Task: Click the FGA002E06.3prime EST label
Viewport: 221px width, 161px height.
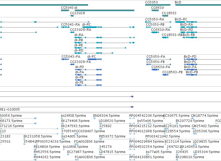Action: [x=89, y=142]
